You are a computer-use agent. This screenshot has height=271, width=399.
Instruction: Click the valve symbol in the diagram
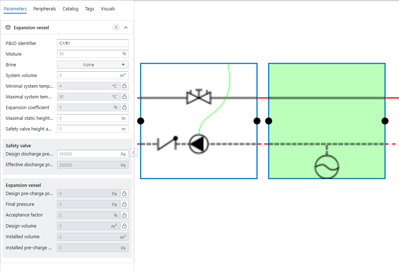199,97
